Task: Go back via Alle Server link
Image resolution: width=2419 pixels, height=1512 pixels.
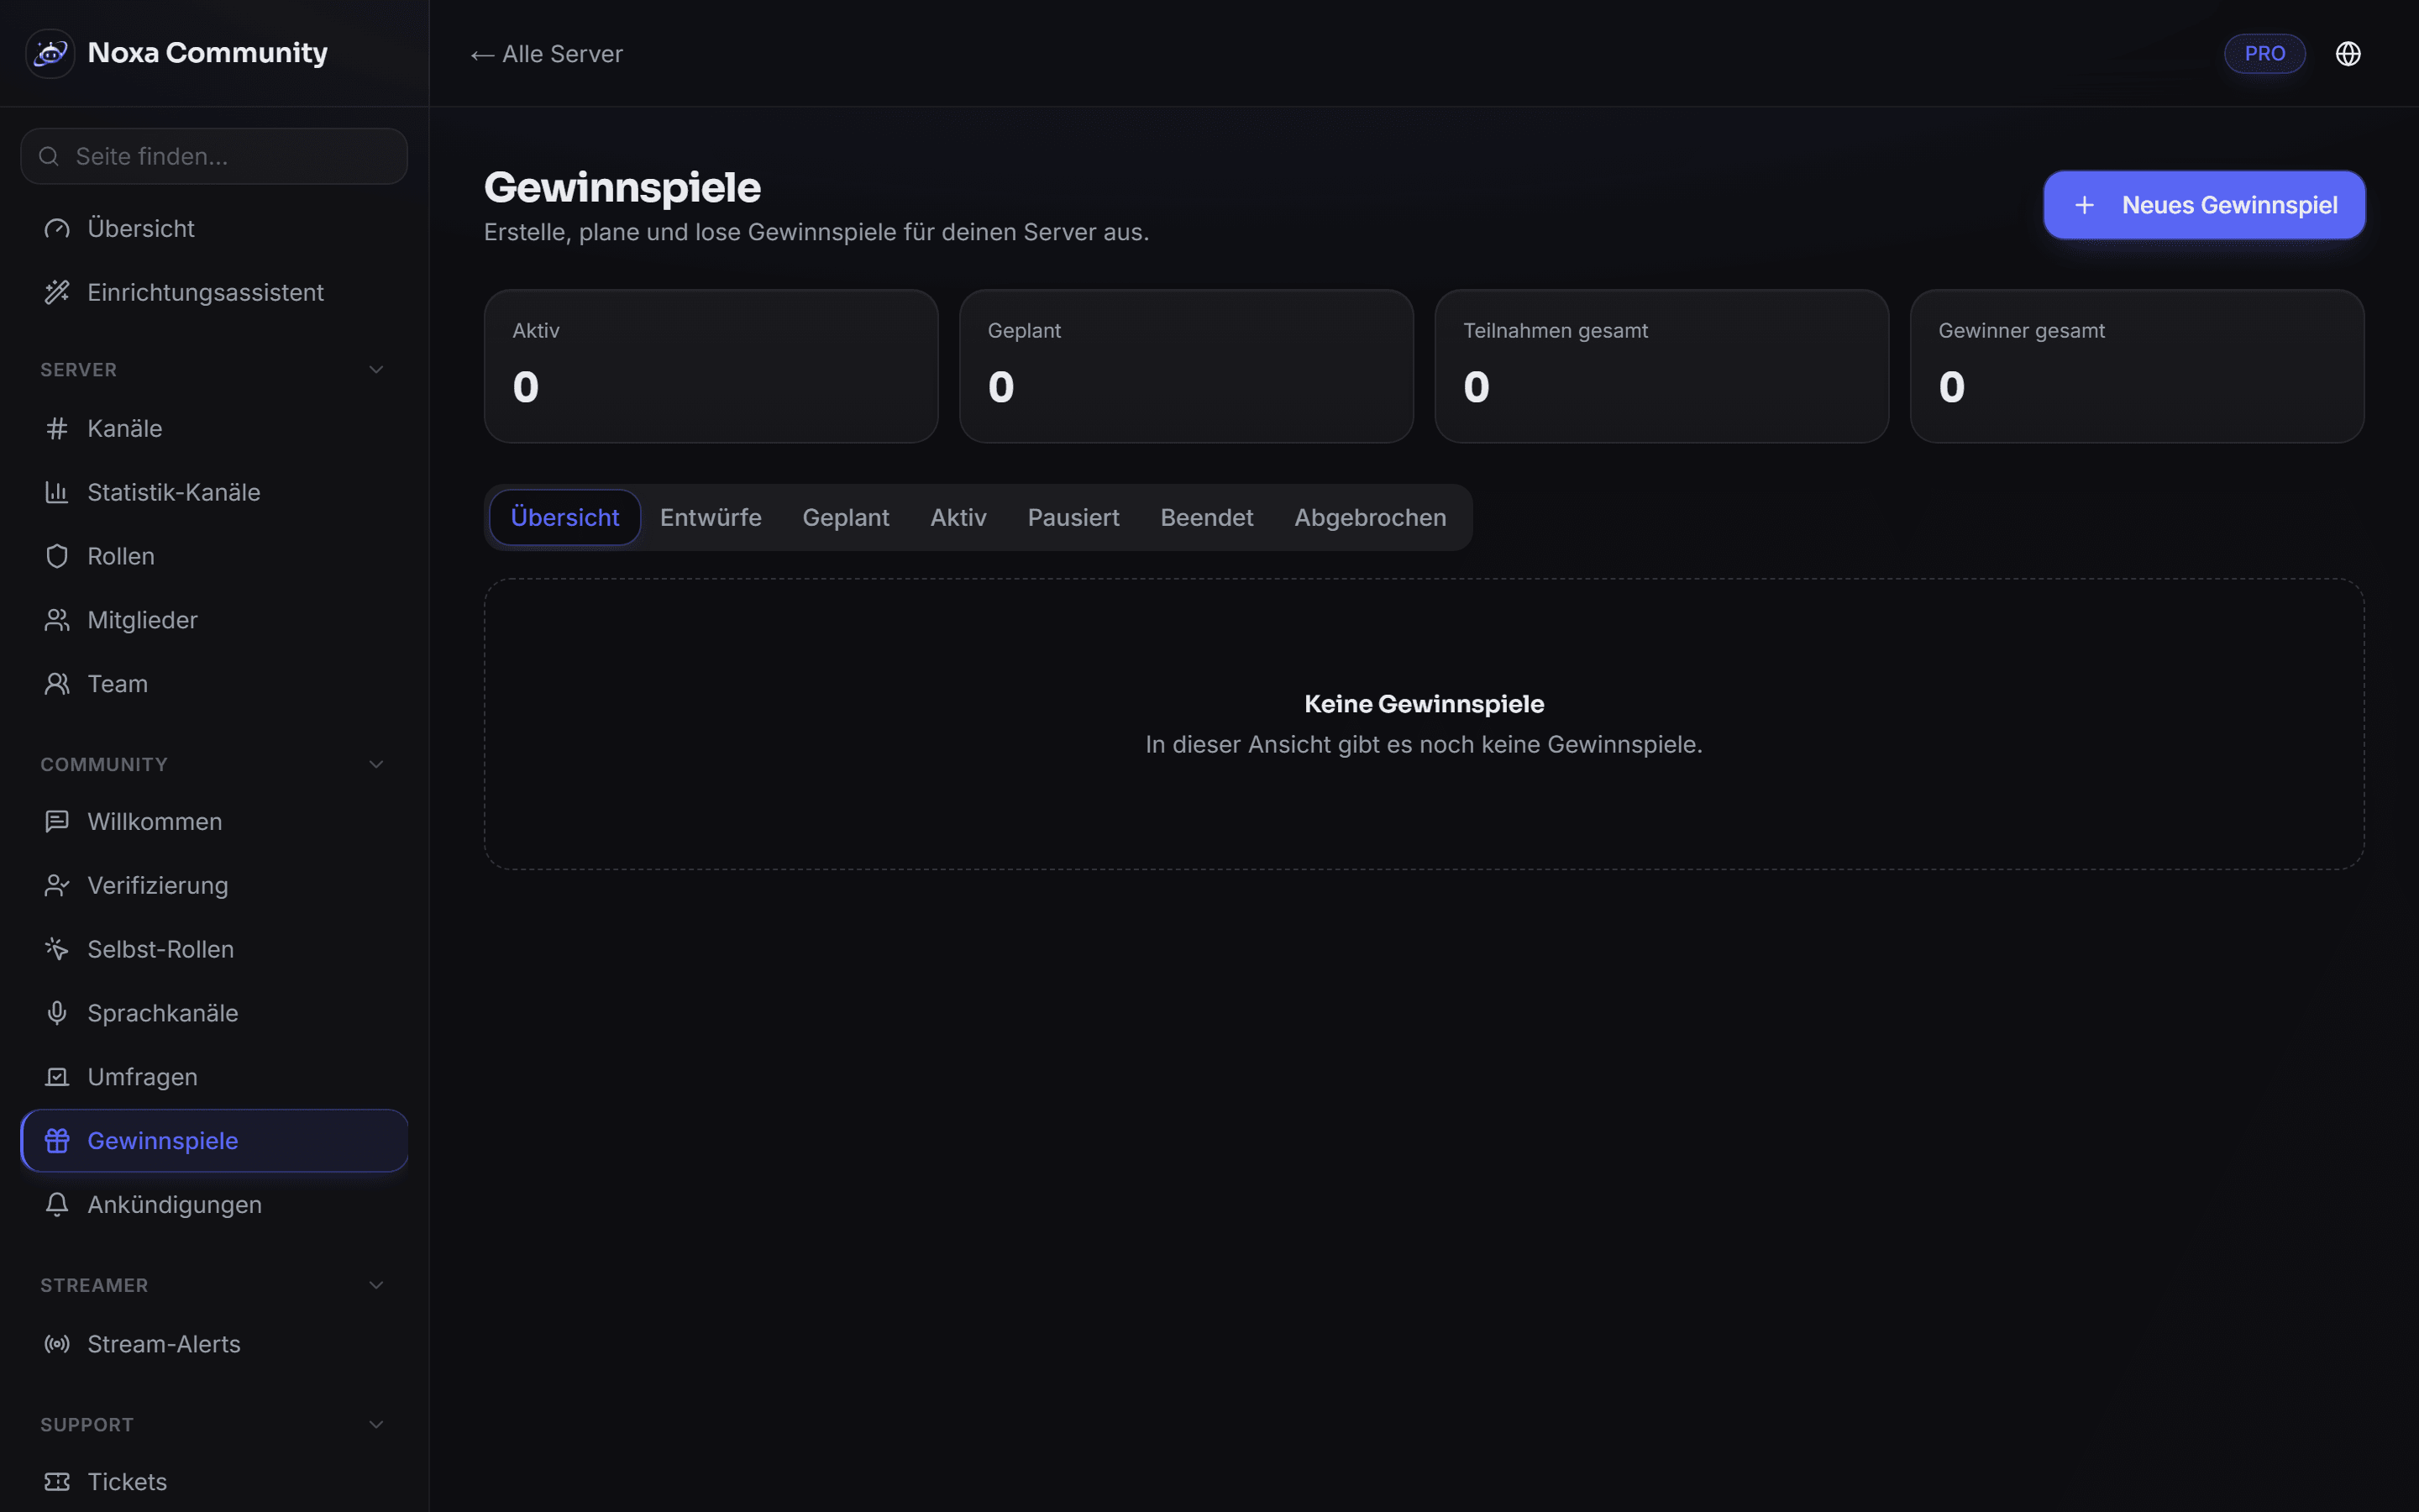Action: 547,54
